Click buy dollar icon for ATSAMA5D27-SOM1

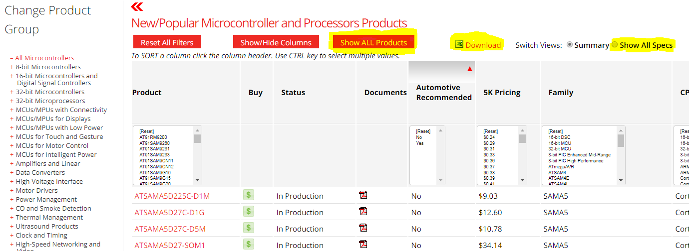coord(249,244)
